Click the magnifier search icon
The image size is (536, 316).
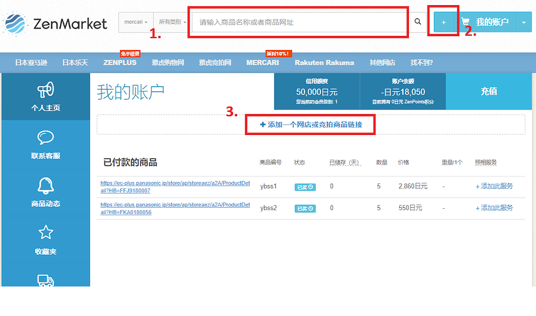pos(417,22)
